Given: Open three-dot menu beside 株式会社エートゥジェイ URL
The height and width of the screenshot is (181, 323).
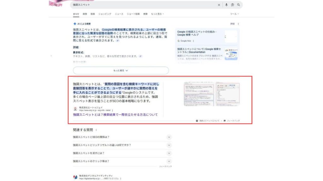Looking at the screenshot, I should [x=112, y=110].
